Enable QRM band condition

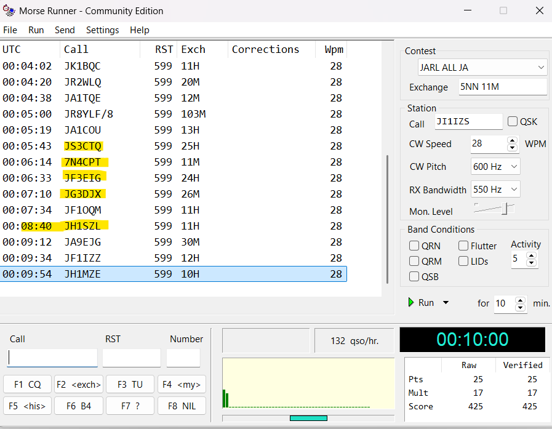point(414,261)
